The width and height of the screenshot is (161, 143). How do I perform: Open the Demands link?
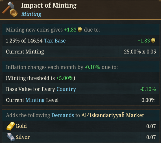tap(63, 115)
